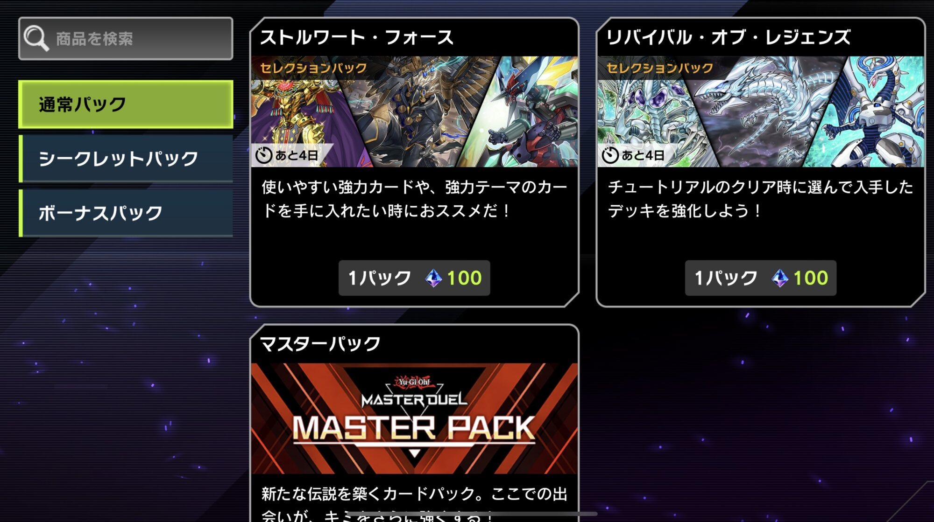The height and width of the screenshot is (522, 934).
Task: Click the セレクションパック label on ストルワート・フォース
Action: (313, 68)
